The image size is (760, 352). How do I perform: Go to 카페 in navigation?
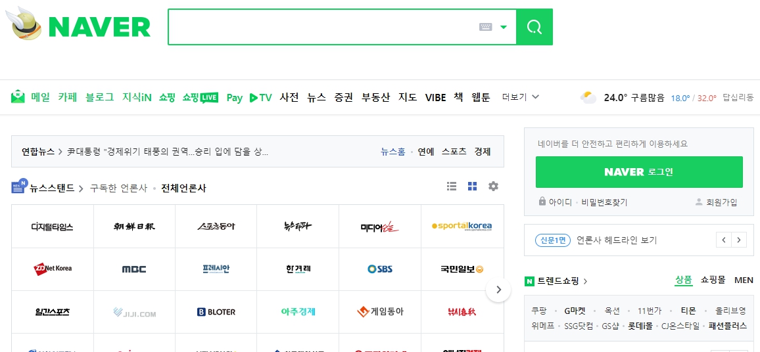67,97
